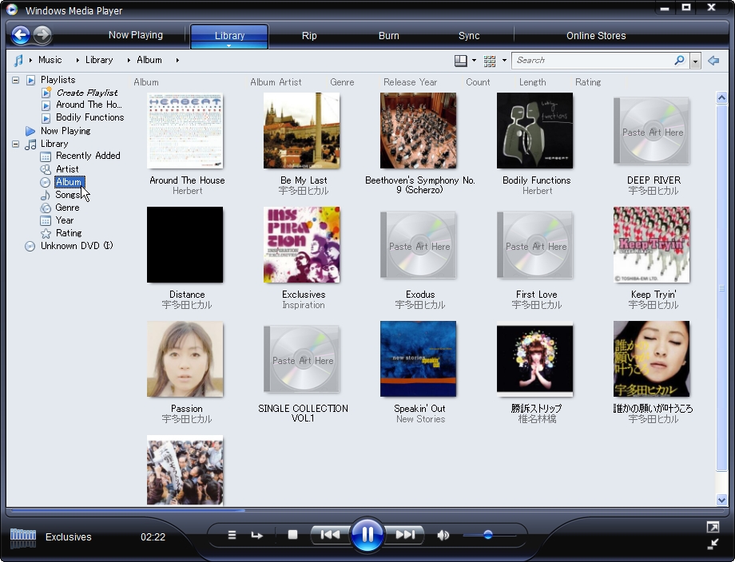Skip to the next track
This screenshot has width=735, height=562.
tap(405, 534)
